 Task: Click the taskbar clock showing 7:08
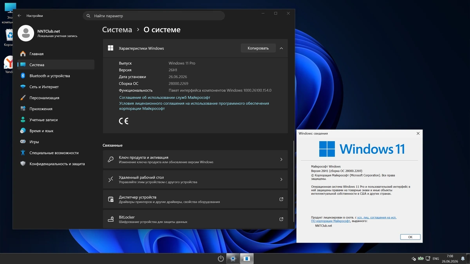pyautogui.click(x=450, y=259)
